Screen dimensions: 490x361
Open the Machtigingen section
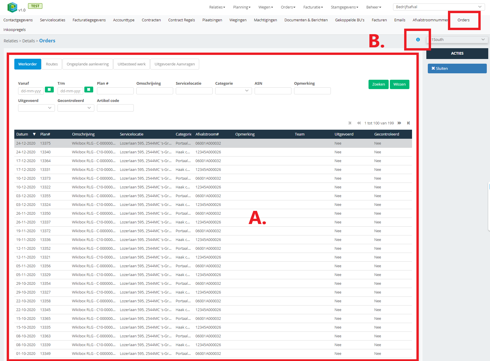tap(265, 20)
